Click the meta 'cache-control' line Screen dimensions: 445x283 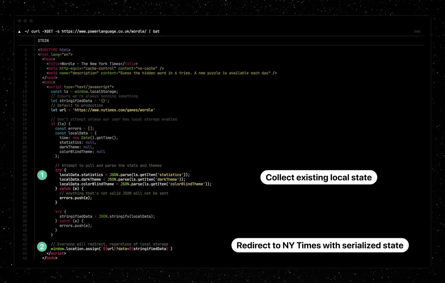click(x=105, y=68)
